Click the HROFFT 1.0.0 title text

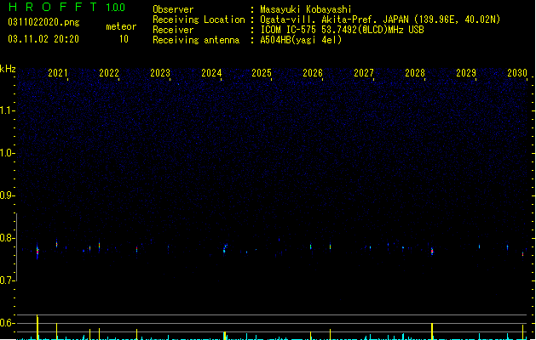click(67, 7)
